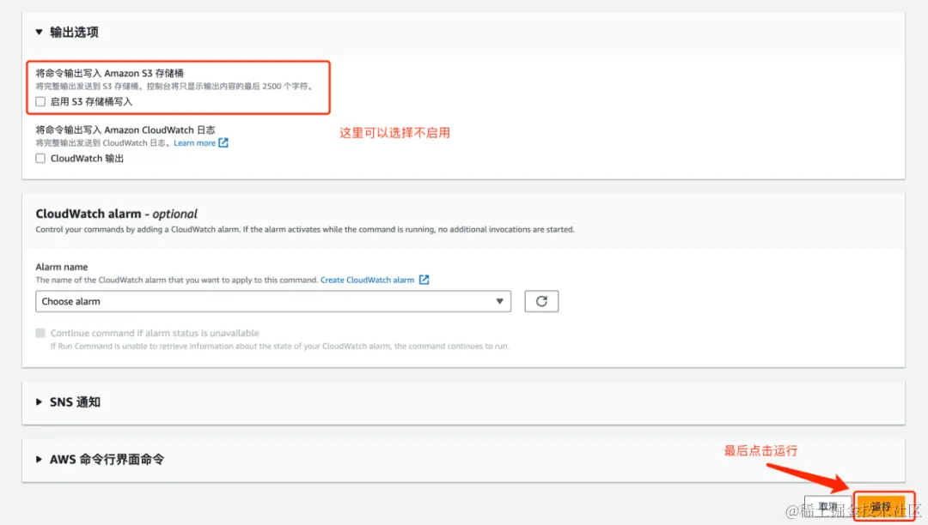This screenshot has height=525, width=928.
Task: Click the external link icon beside Learn more
Action: 223,143
